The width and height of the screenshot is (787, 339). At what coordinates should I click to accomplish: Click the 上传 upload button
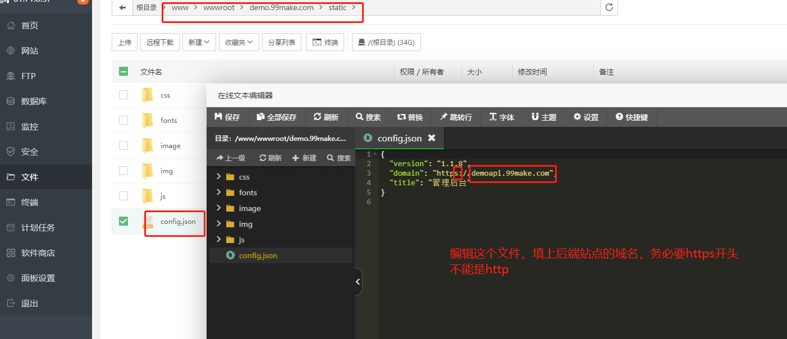[x=125, y=42]
